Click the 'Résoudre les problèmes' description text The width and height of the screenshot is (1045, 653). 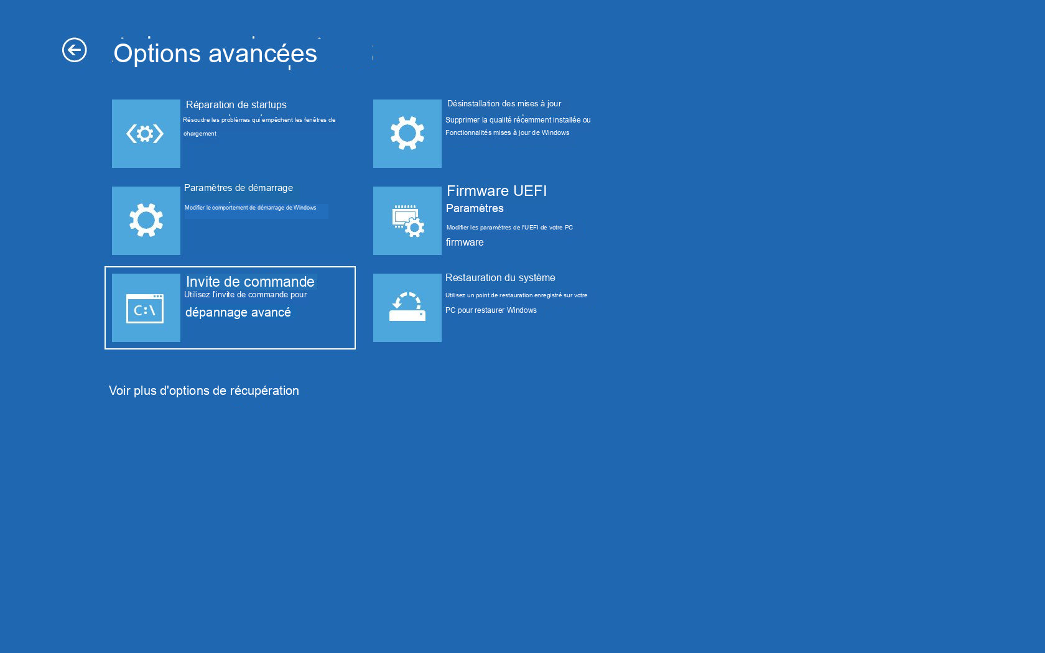[x=259, y=120]
